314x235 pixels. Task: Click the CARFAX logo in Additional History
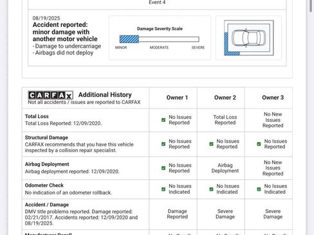click(50, 95)
